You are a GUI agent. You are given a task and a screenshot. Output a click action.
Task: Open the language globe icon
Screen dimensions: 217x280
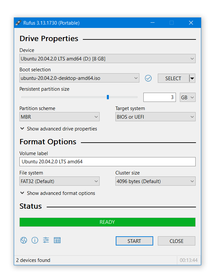tap(24, 240)
